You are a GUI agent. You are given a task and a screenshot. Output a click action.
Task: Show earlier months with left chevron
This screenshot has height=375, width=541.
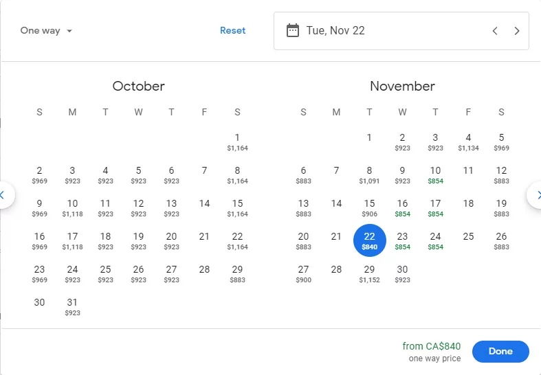[4, 195]
